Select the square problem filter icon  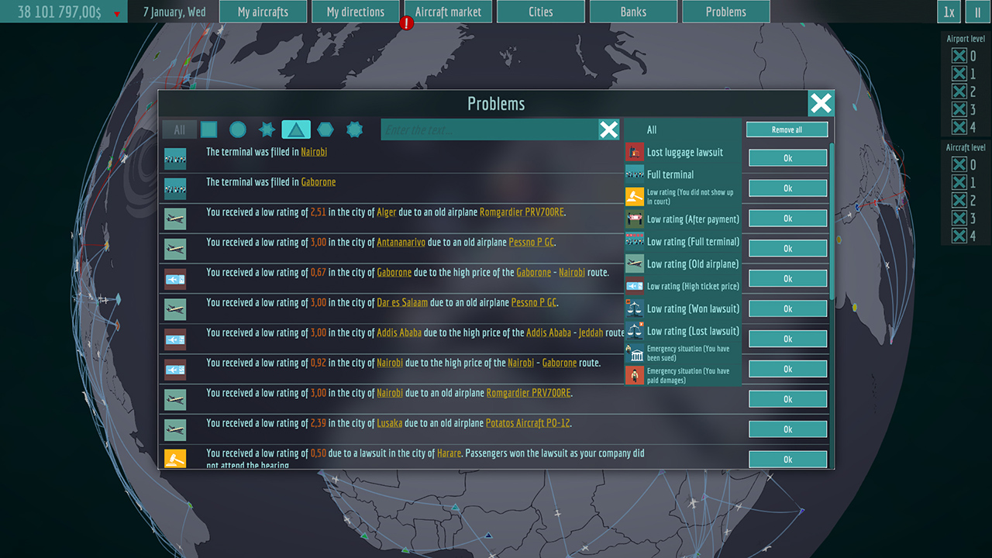click(208, 129)
